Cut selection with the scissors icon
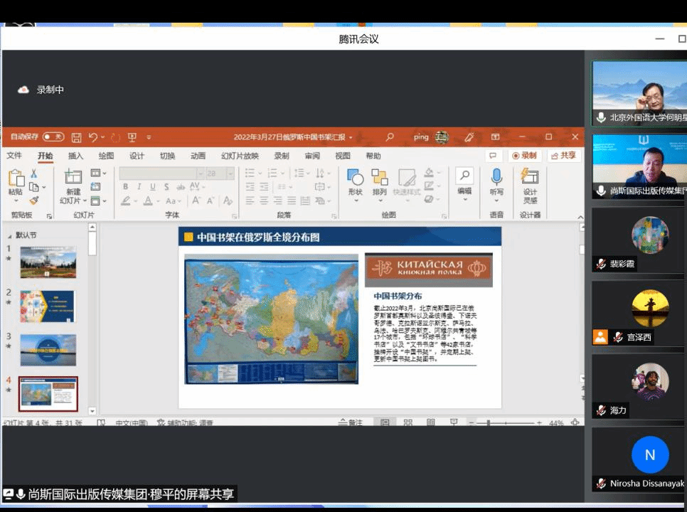 click(34, 174)
